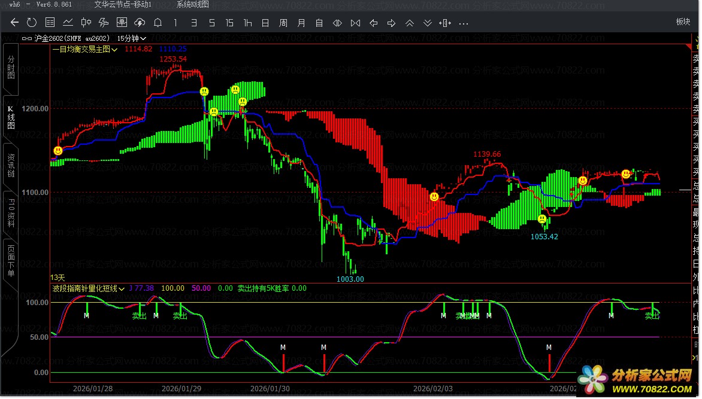Image resolution: width=702 pixels, height=399 pixels.
Task: Click the three-dots more options icon
Action: click(x=463, y=23)
